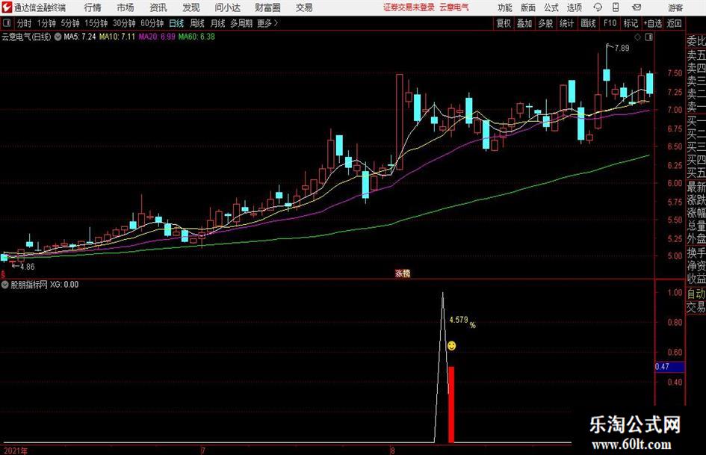Switch to the 月线 monthly tab

pyautogui.click(x=218, y=23)
